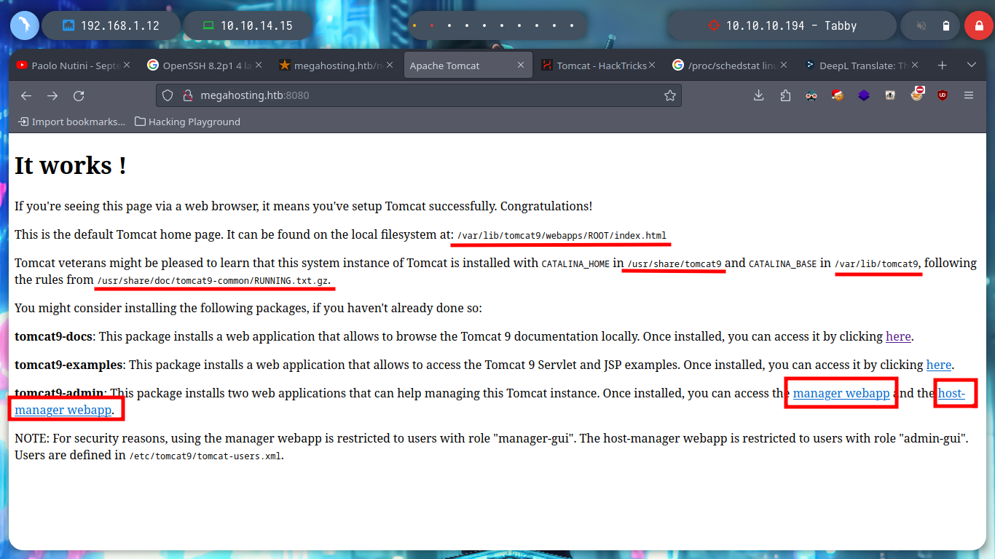This screenshot has width=995, height=559.
Task: Open the tomcat9-examples "here" link
Action: (x=939, y=365)
